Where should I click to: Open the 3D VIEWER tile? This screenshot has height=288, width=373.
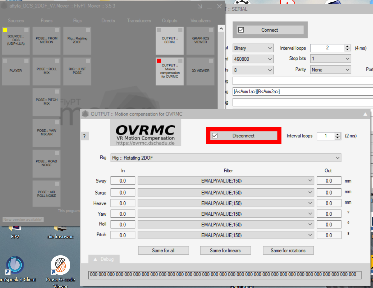tap(200, 71)
